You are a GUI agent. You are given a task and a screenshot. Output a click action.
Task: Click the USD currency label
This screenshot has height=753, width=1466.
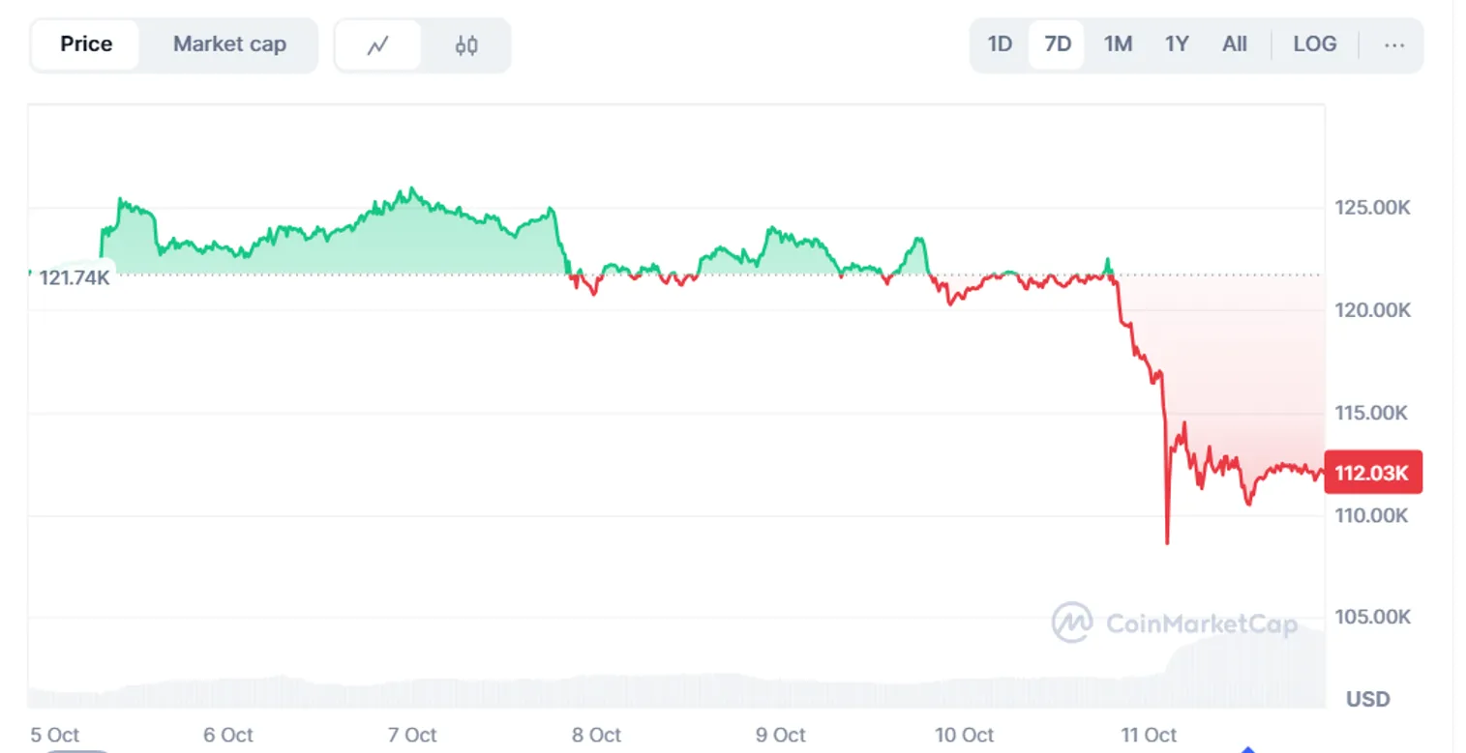(1368, 699)
